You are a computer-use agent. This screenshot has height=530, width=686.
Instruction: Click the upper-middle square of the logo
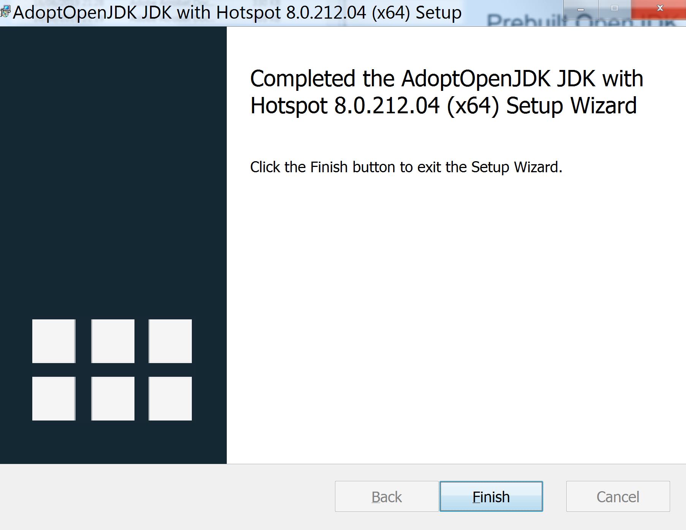(x=113, y=341)
